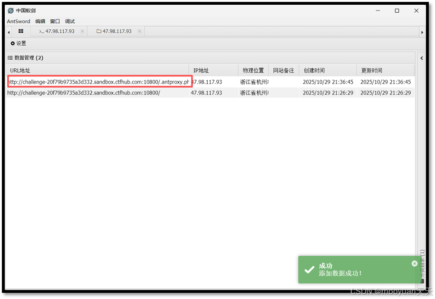
Task: Sort by the URL地址 column header
Action: click(x=97, y=70)
